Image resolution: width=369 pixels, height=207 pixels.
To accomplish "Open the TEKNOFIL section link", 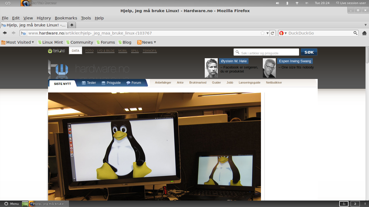I will 150,51.
